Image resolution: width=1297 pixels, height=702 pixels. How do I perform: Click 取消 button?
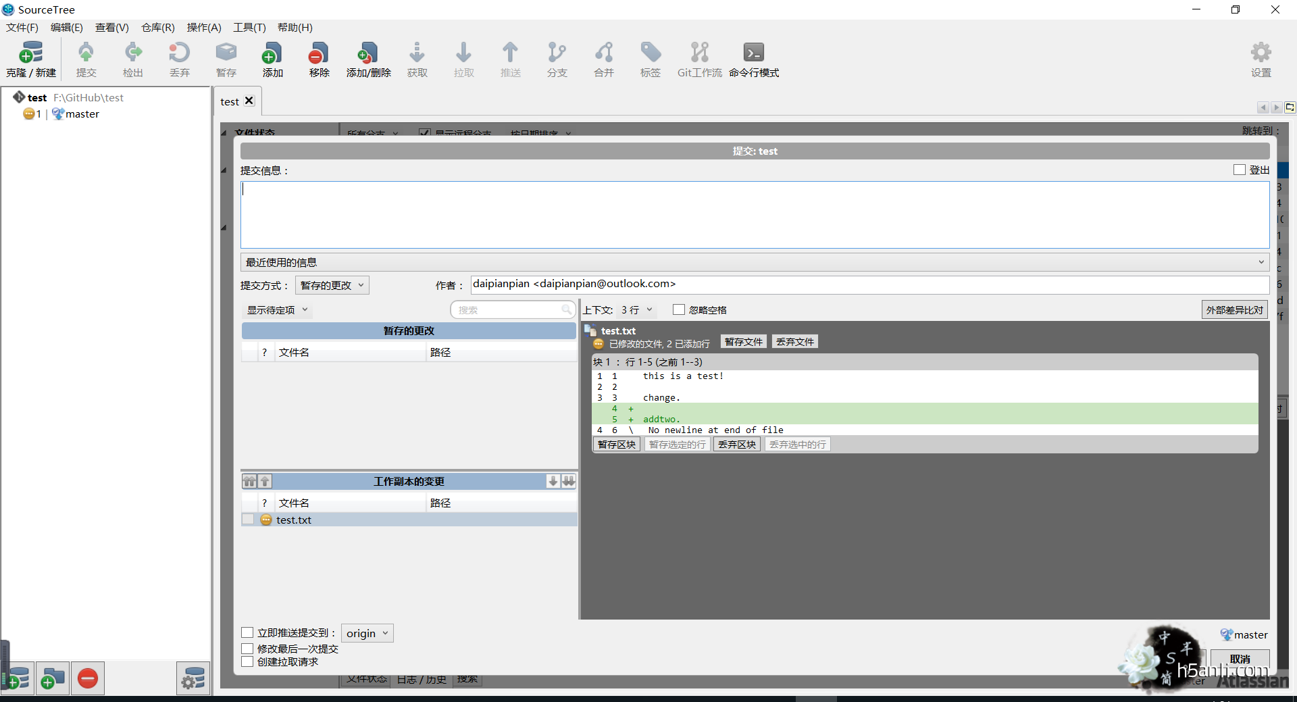coord(1240,659)
